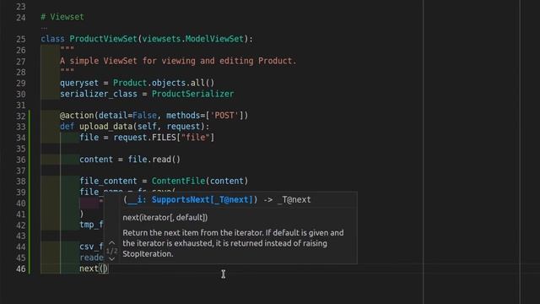Screen dimensions: 540x304
Task: Click the code lens dots above class
Action: click(x=44, y=28)
